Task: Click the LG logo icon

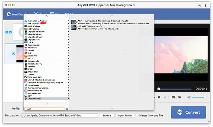Action: (x=26, y=53)
